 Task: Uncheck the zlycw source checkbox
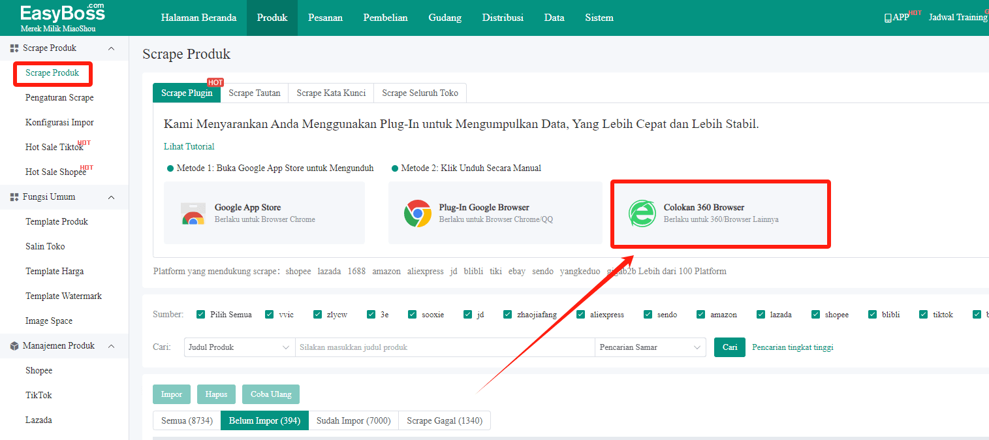tap(318, 315)
